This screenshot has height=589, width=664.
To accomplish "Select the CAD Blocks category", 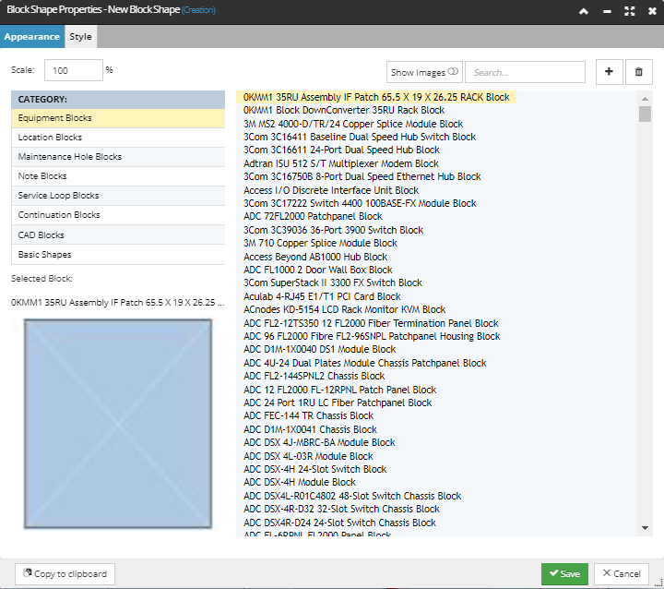I will tap(118, 234).
